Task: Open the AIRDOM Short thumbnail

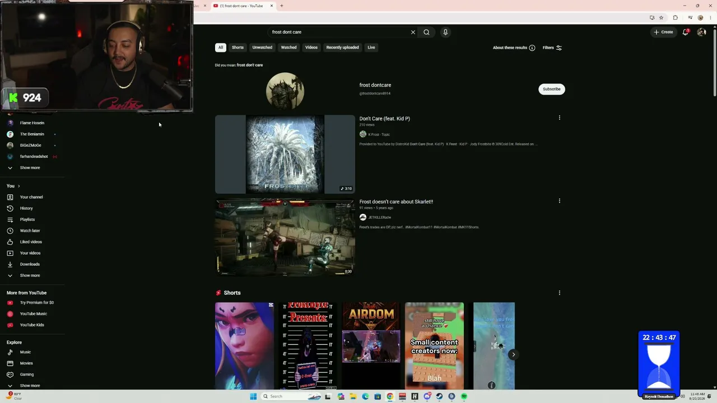Action: click(371, 345)
